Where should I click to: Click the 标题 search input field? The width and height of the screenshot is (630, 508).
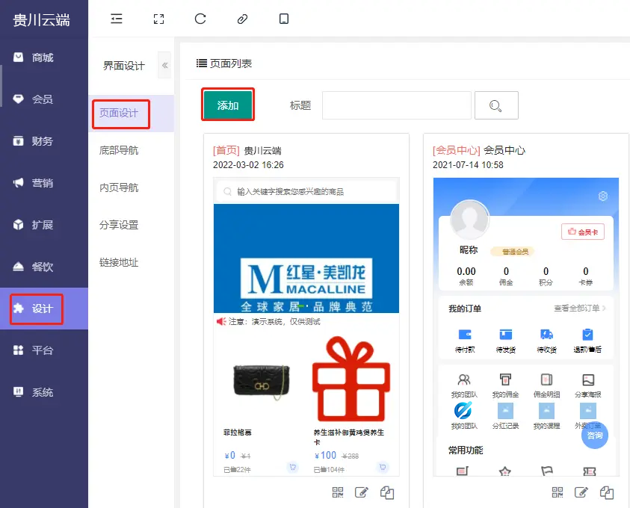tap(397, 105)
